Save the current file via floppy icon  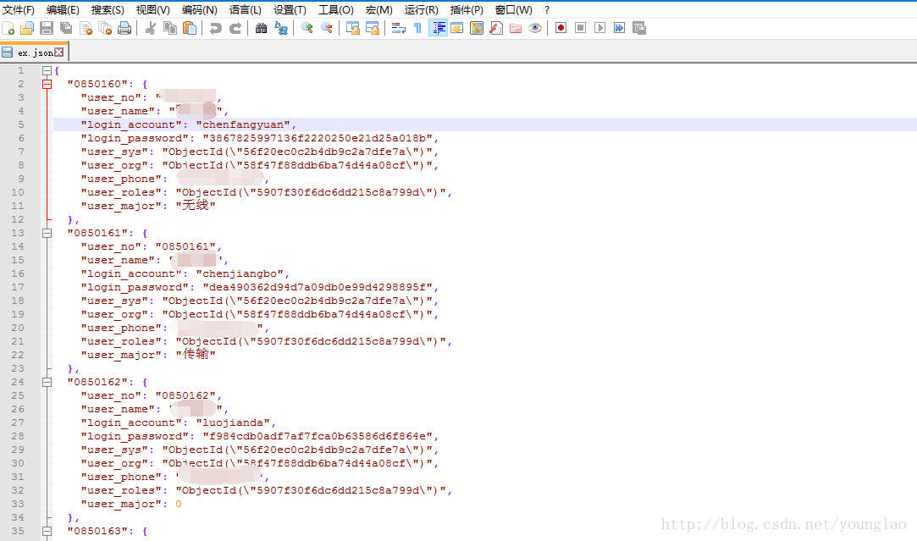click(47, 28)
